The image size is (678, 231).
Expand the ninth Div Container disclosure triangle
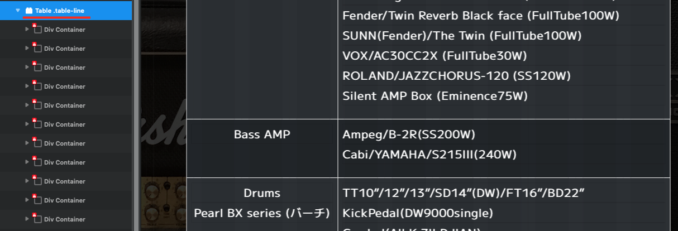tap(27, 181)
